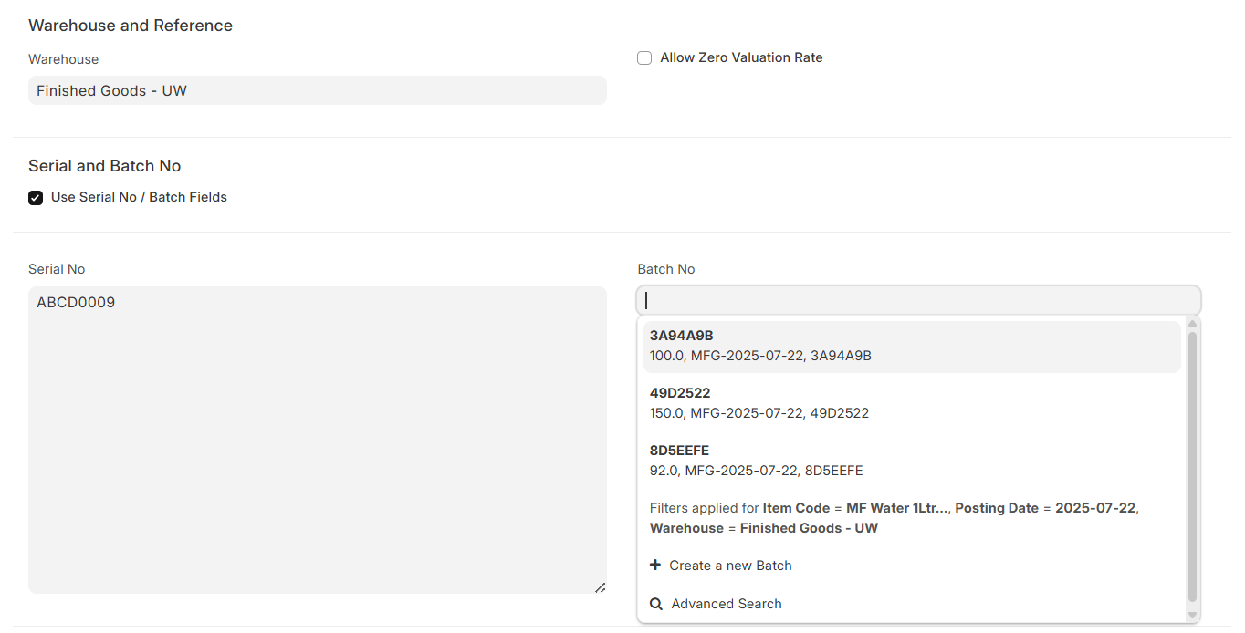Enable the Allow Zero Valuation Rate checkbox
This screenshot has width=1245, height=633.
pyautogui.click(x=644, y=58)
